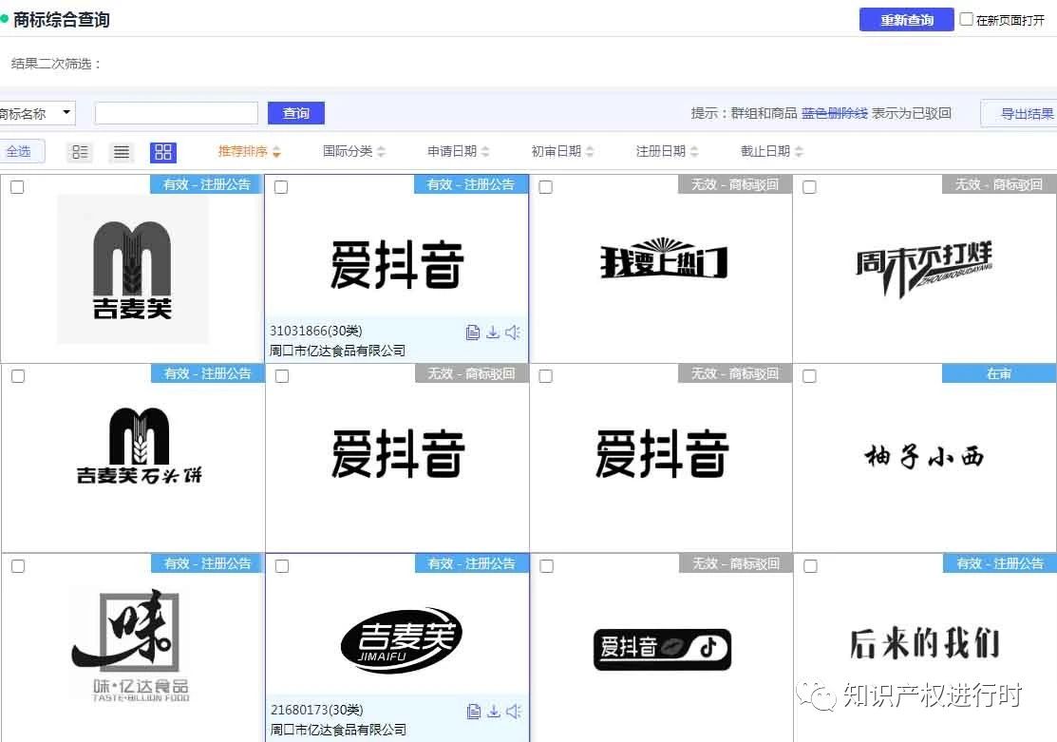Select checkbox of 爱抖音 card 31031866

(281, 187)
